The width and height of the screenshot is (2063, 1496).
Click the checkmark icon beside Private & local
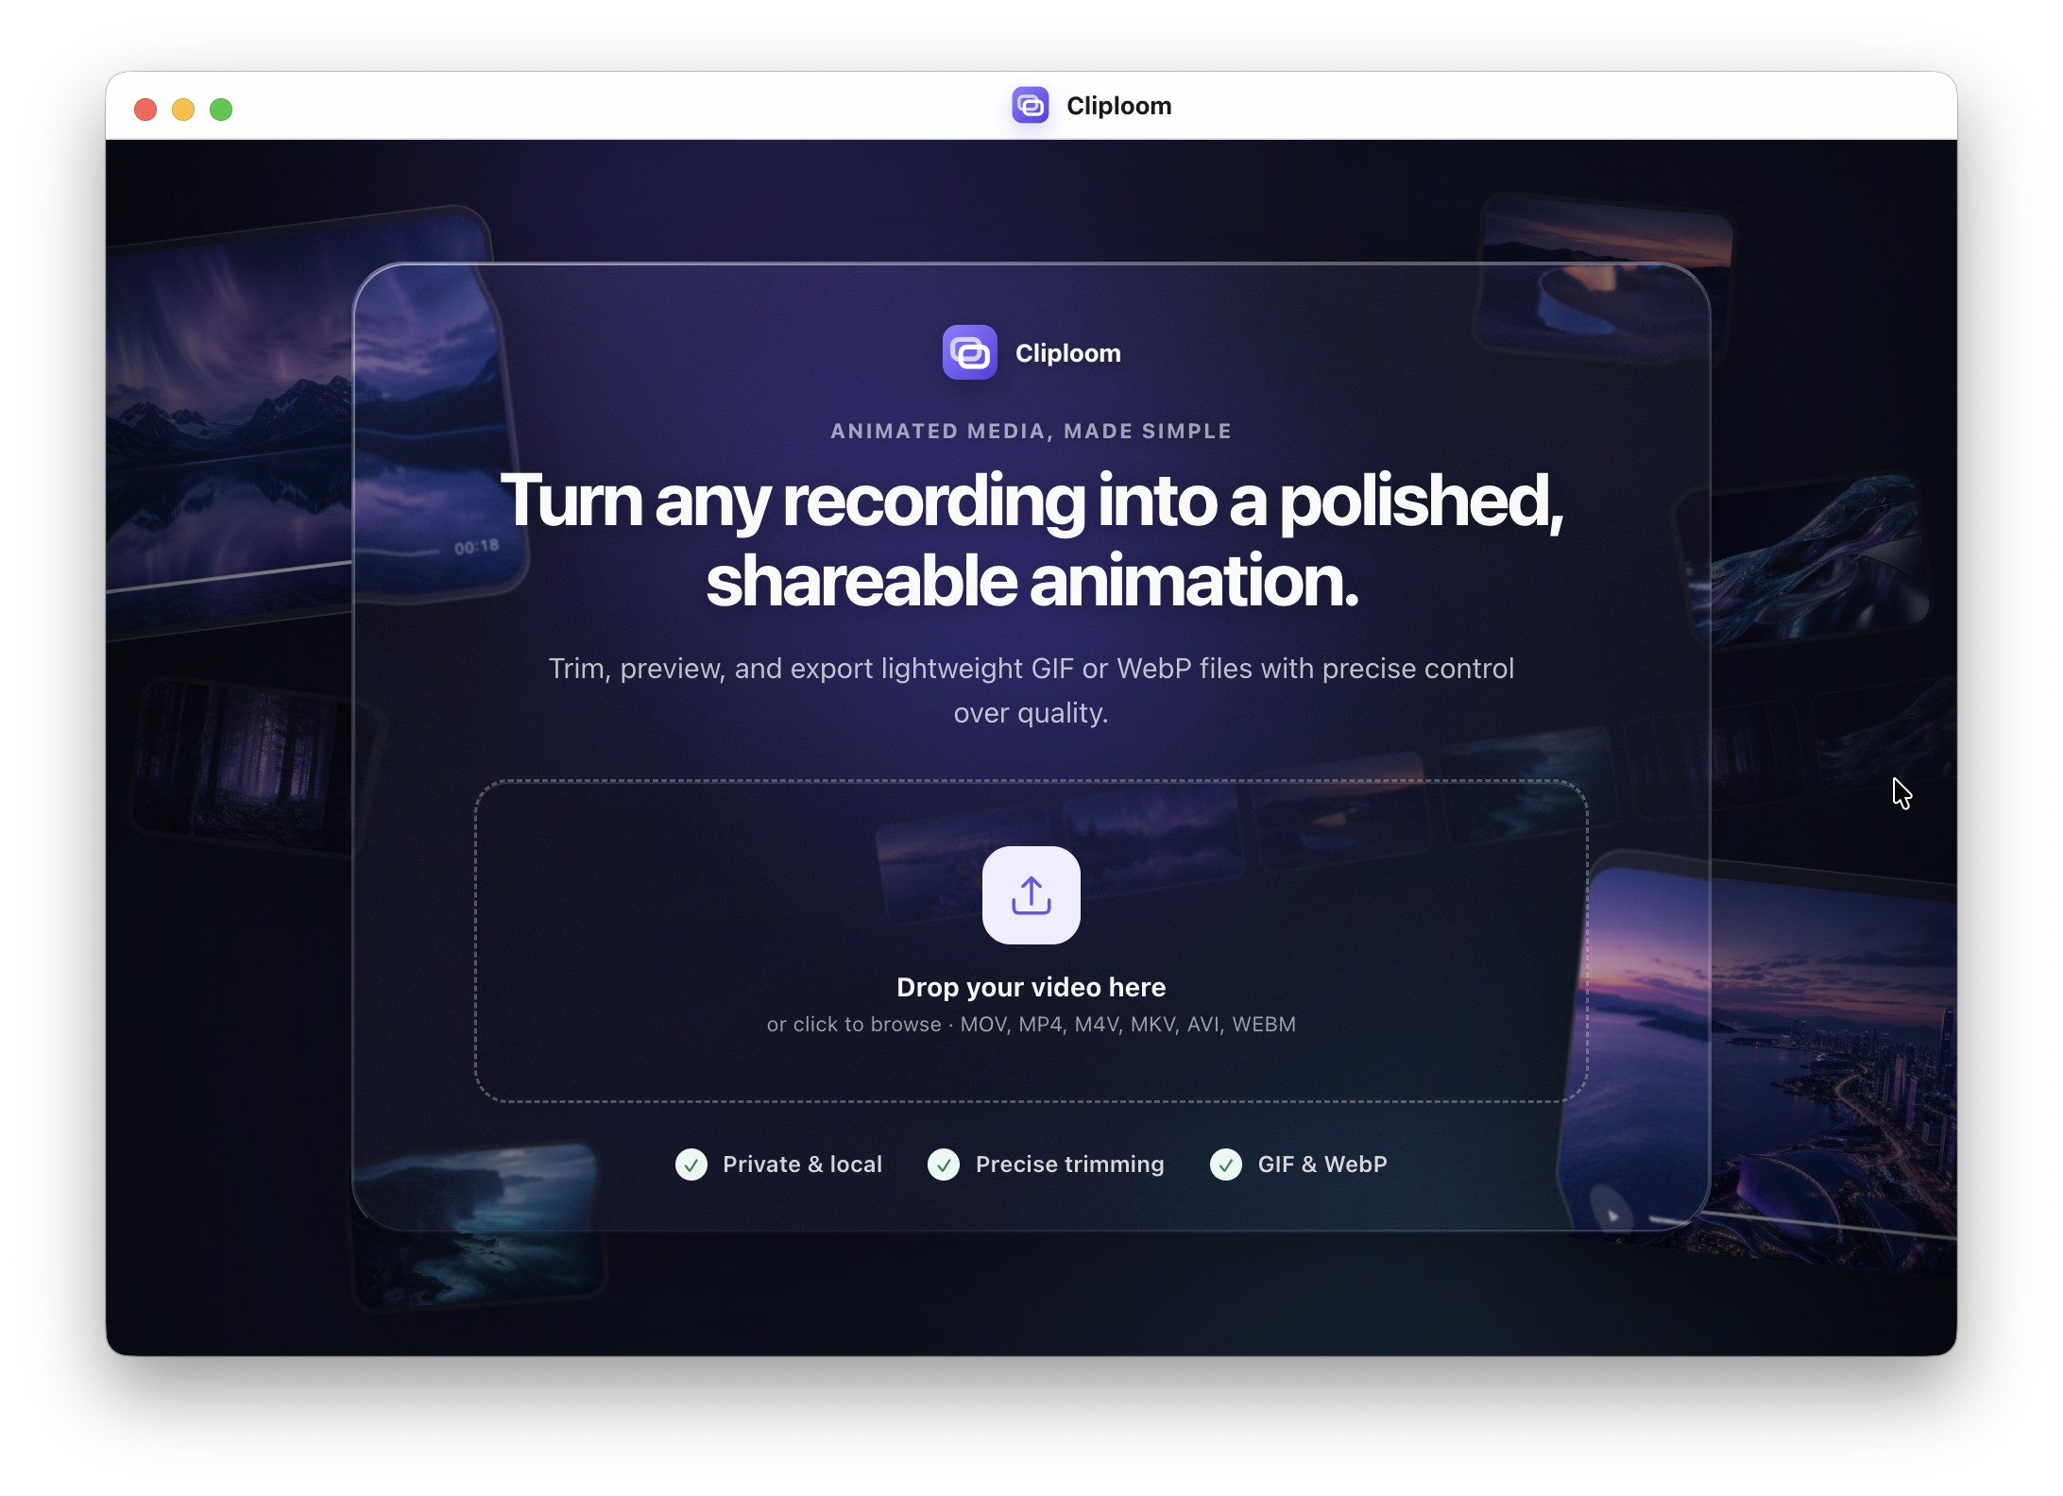[x=691, y=1164]
